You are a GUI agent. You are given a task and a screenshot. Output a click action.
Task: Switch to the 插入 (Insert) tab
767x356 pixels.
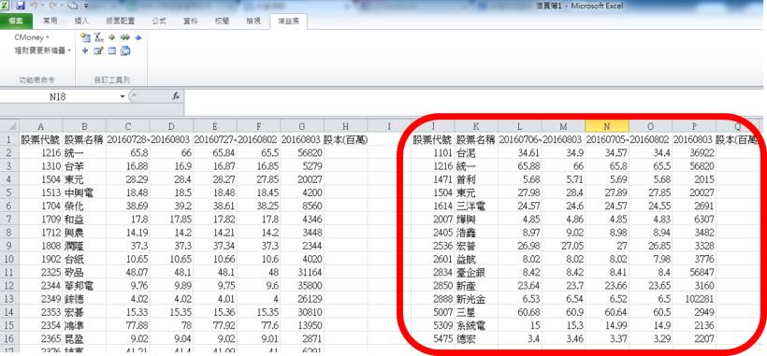pyautogui.click(x=81, y=21)
